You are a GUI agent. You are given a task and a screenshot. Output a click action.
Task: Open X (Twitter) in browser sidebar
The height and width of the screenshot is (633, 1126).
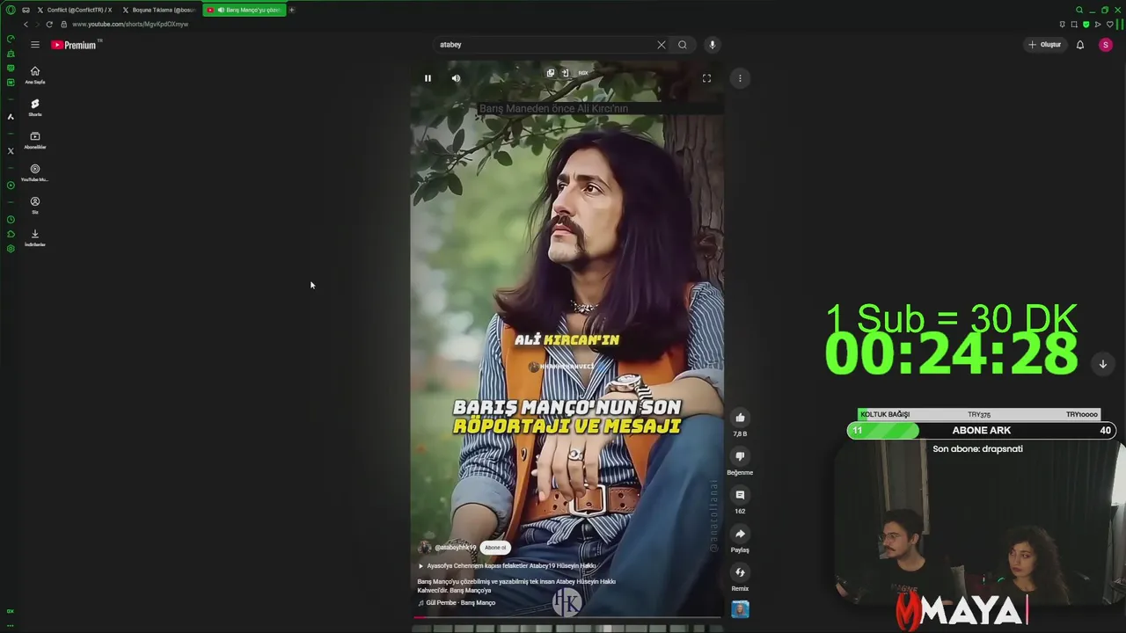point(11,151)
